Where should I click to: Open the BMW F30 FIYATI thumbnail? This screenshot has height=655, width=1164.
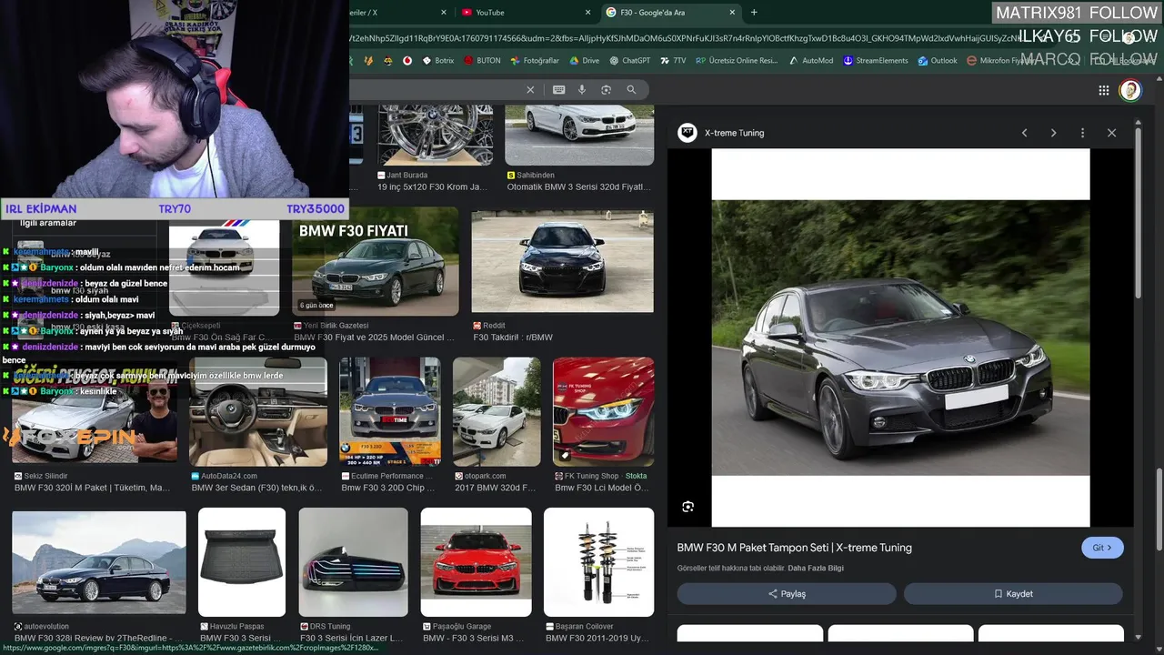tap(376, 262)
